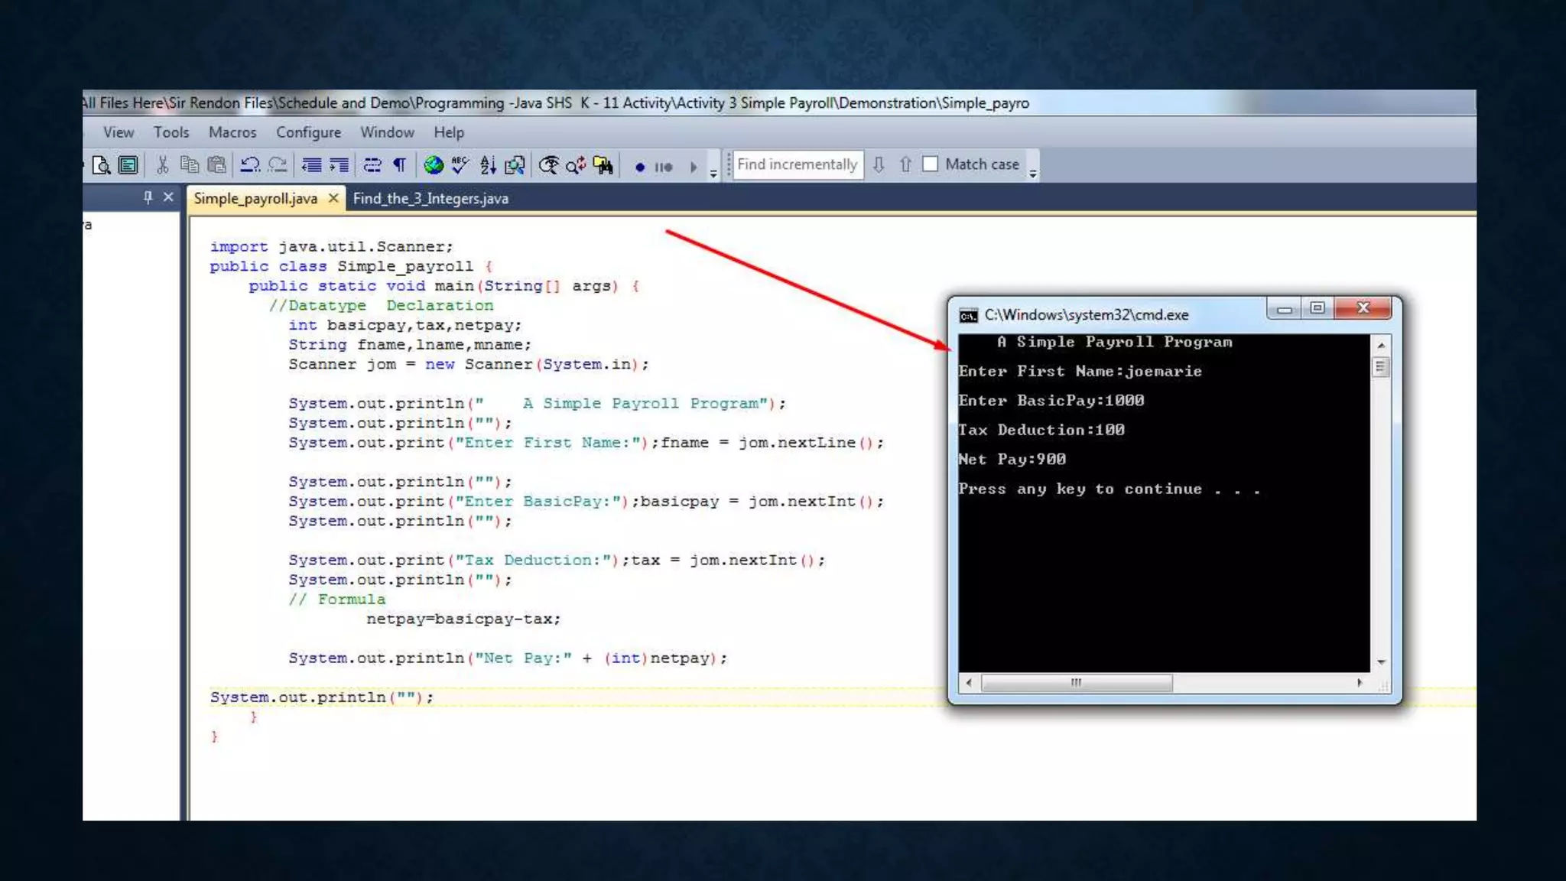Click the Undo arrow icon
1566x881 pixels.
click(x=250, y=165)
